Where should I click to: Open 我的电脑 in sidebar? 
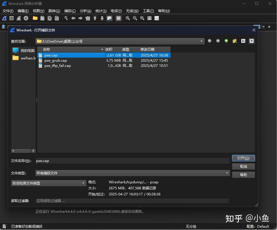pyautogui.click(x=23, y=50)
